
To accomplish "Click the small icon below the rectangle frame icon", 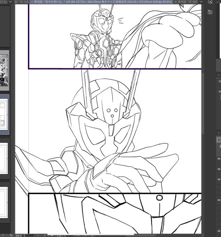I will point(220,146).
